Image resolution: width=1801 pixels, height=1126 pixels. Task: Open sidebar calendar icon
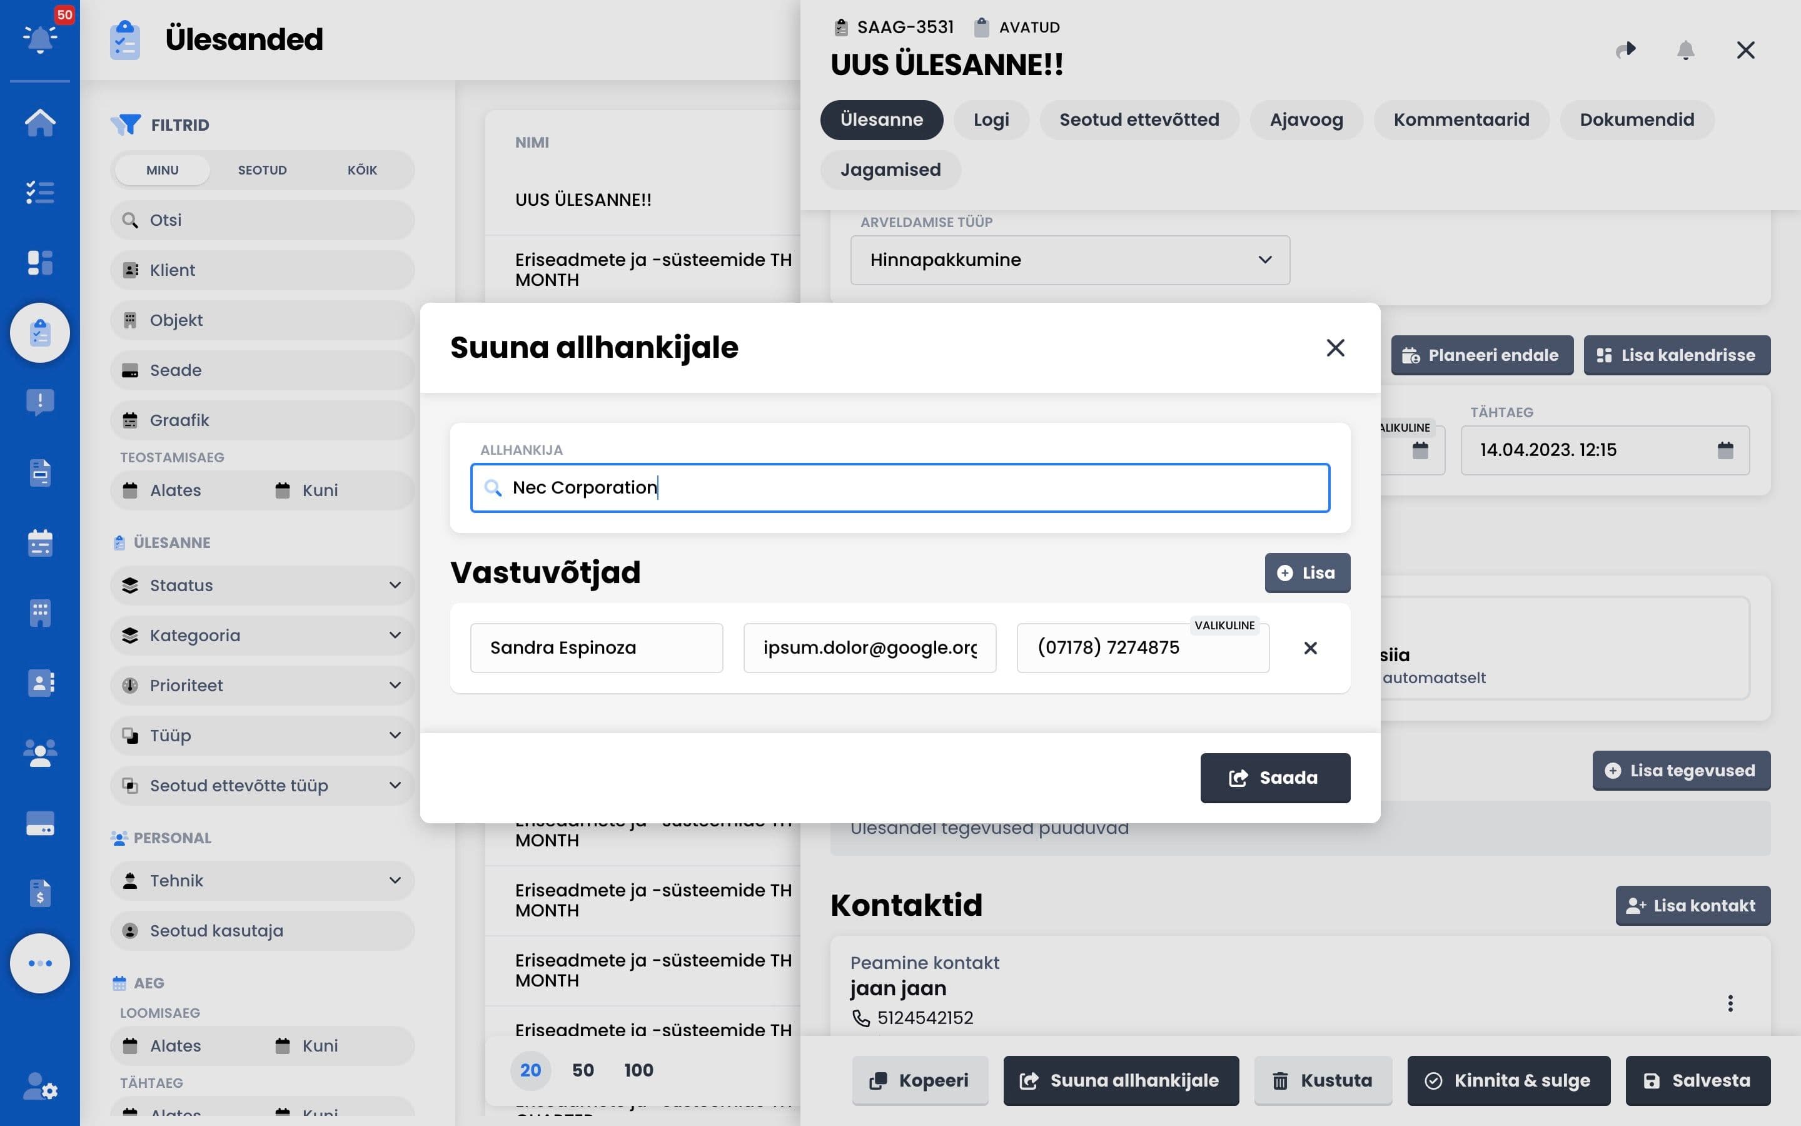tap(40, 543)
